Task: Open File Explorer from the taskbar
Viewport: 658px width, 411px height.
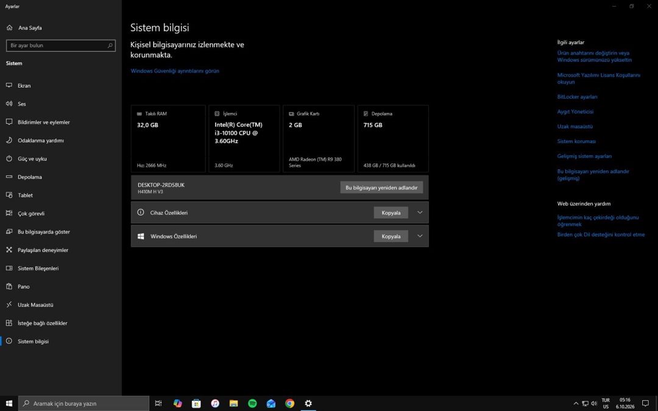Action: pos(234,404)
